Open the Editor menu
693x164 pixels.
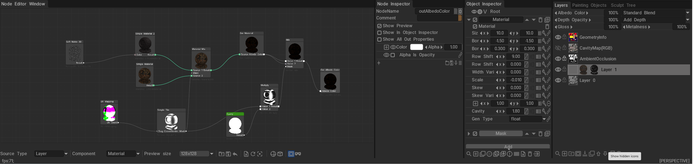pos(21,4)
